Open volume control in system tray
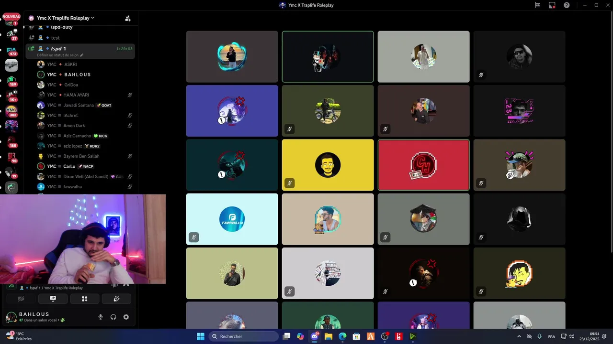 coord(571,336)
